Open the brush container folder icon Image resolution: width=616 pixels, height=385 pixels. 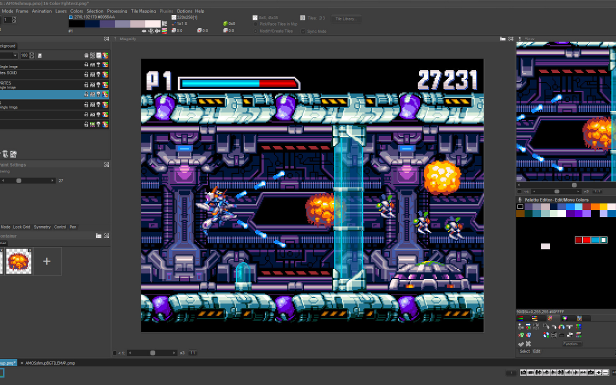click(x=98, y=236)
